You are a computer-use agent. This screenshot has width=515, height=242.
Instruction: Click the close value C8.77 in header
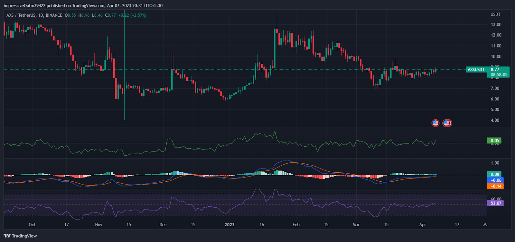click(x=110, y=15)
